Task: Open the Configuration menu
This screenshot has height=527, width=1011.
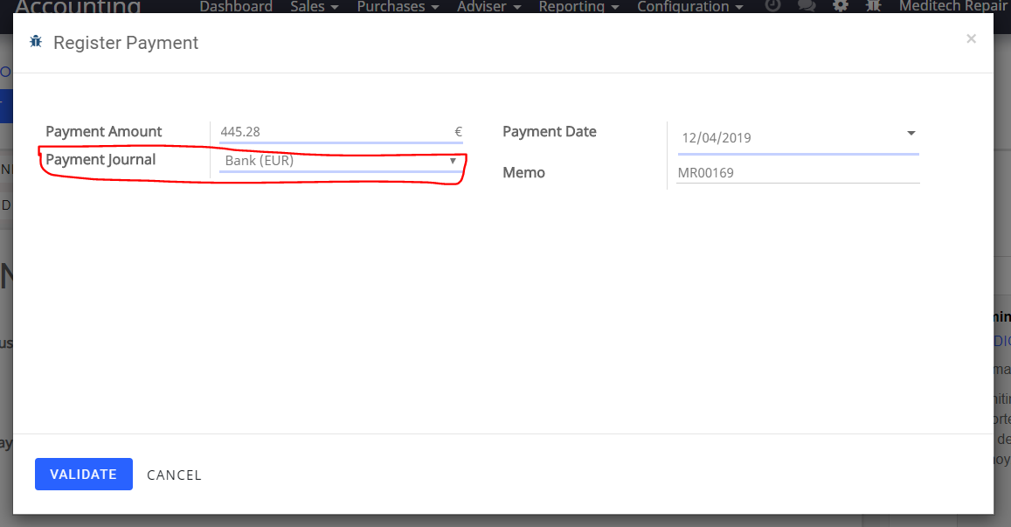Action: [x=690, y=6]
